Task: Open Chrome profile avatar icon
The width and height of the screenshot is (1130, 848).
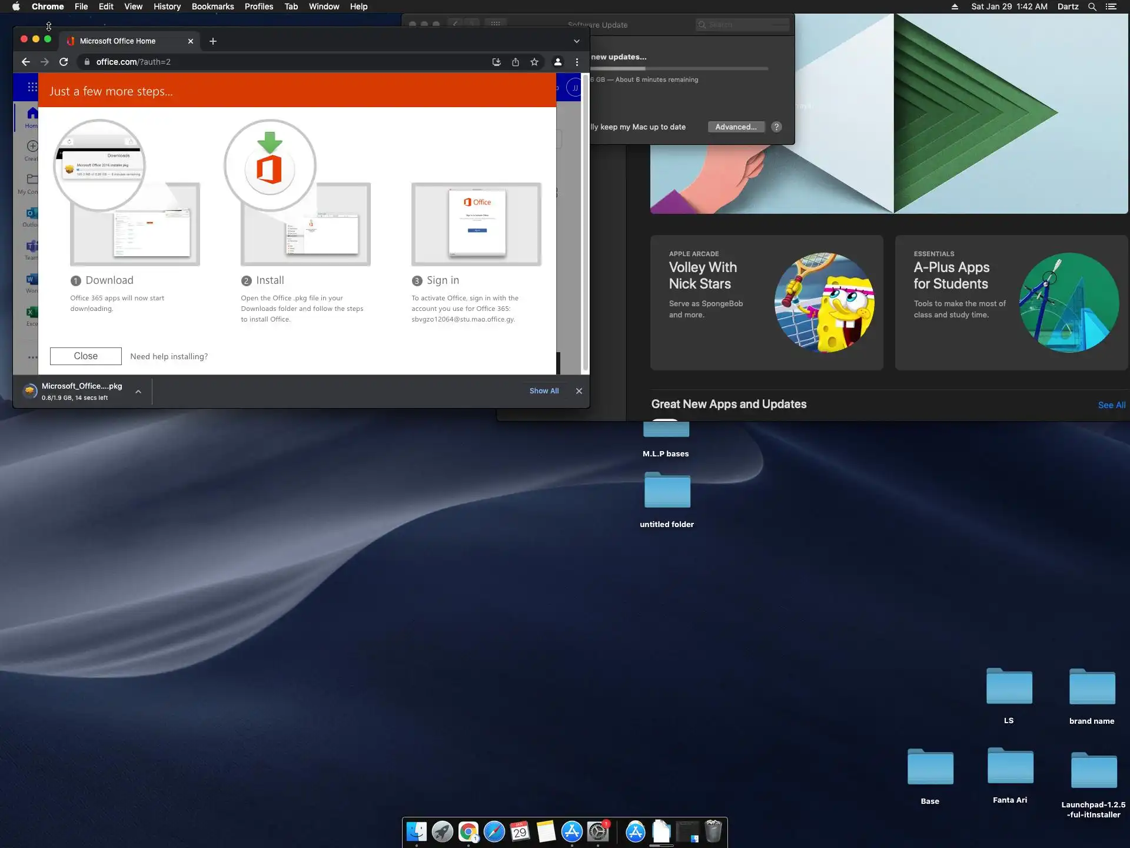Action: point(557,62)
